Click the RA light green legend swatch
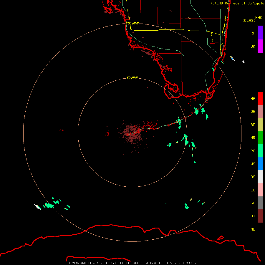265x265 pixels. click(260, 151)
